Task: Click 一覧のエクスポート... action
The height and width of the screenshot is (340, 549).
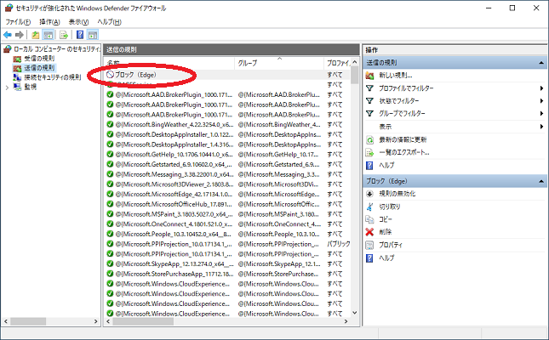Action: [x=404, y=152]
